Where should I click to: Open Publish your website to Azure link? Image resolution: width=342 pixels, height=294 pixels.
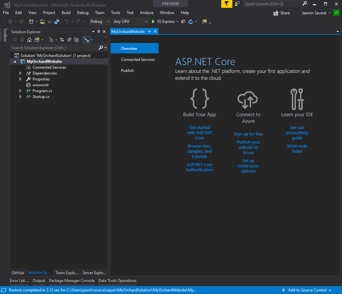[x=248, y=147]
